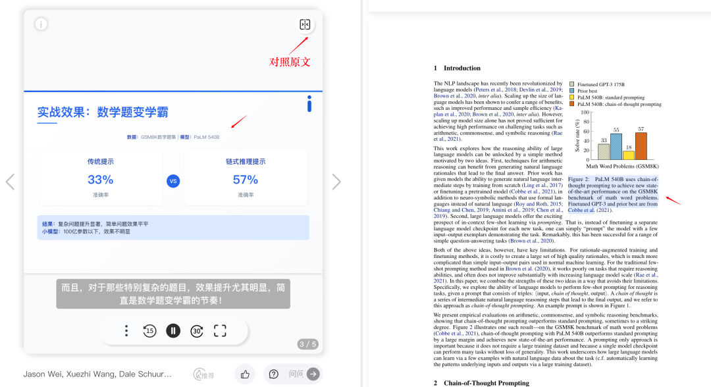The width and height of the screenshot is (711, 387).
Task: Open the help question mark icon
Action: point(273,374)
